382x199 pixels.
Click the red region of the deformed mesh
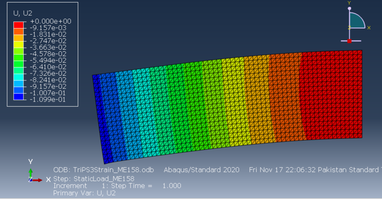331,95
